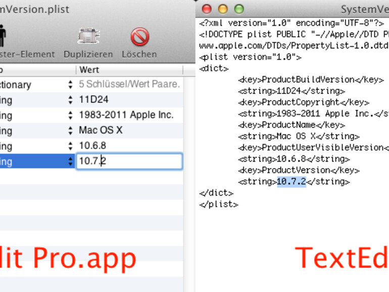
Task: Click the ProductBuildVersion key line in TextEdit
Action: click(x=311, y=80)
